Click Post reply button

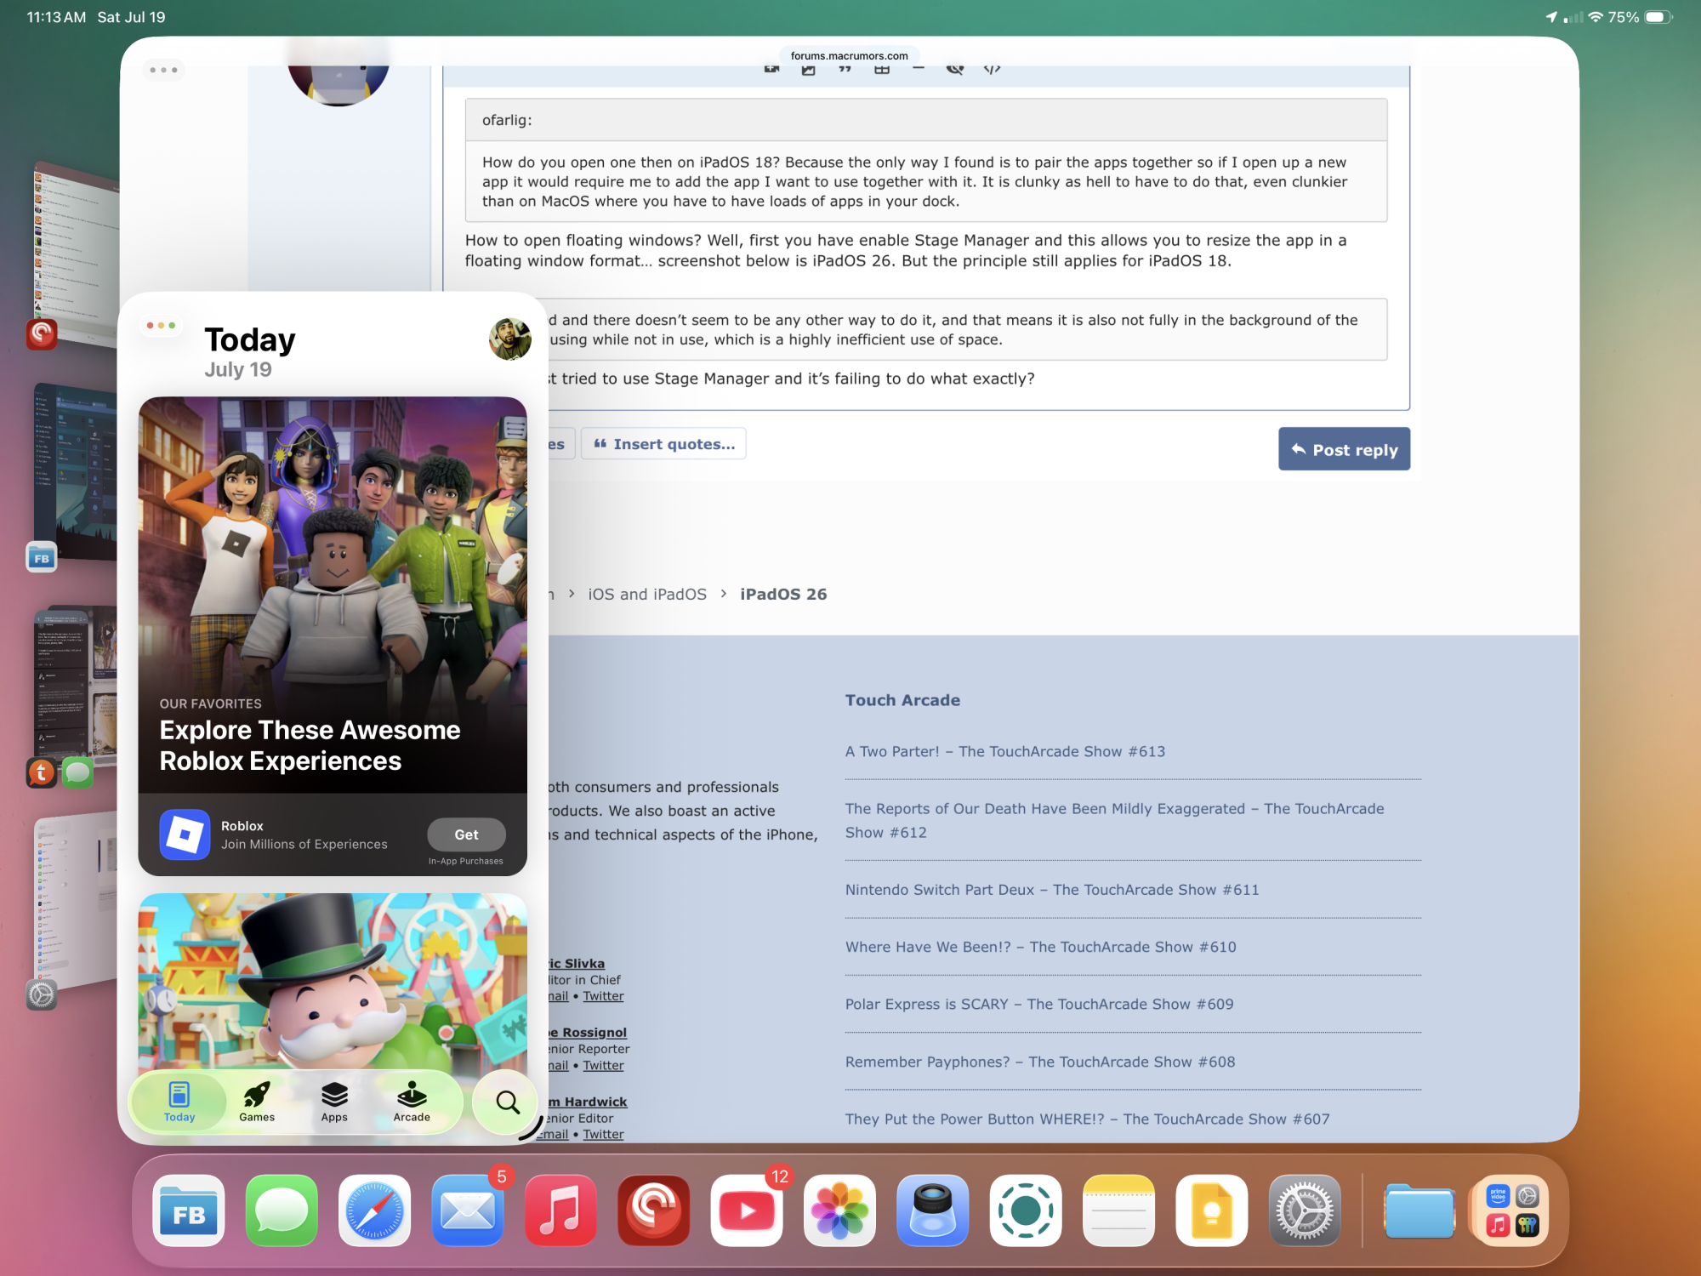click(x=1344, y=449)
